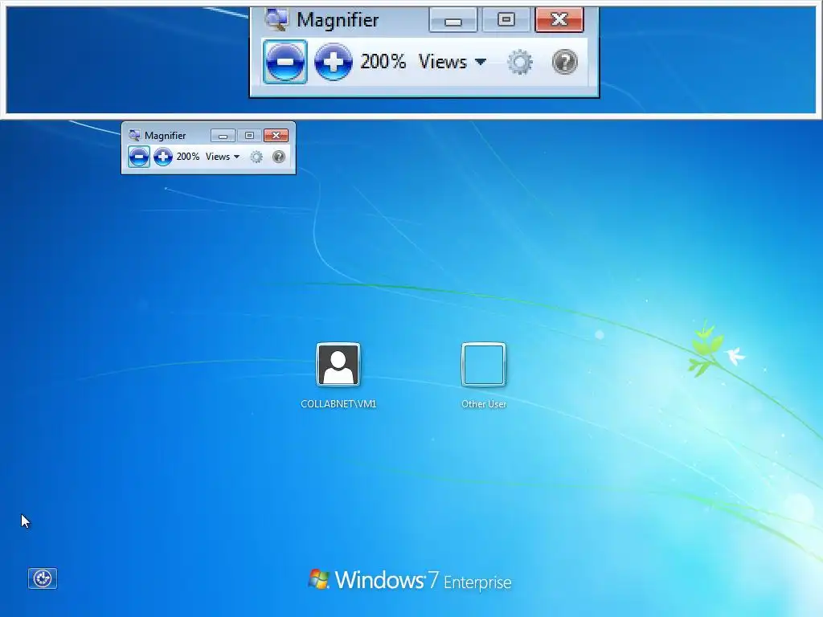Zoom in with the plus button in small Magnifier window
823x617 pixels.
point(163,157)
